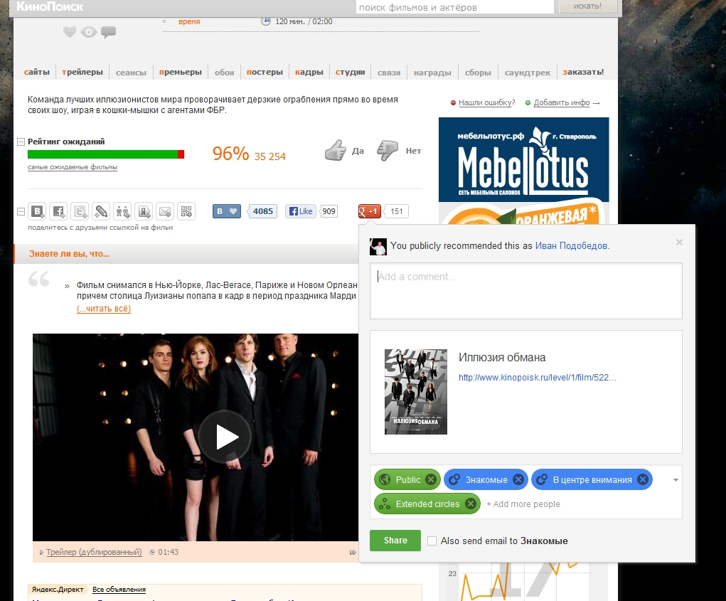726x601 pixels.
Task: Collapse the 'Рейтинг ожиданий' section
Action: (21, 142)
